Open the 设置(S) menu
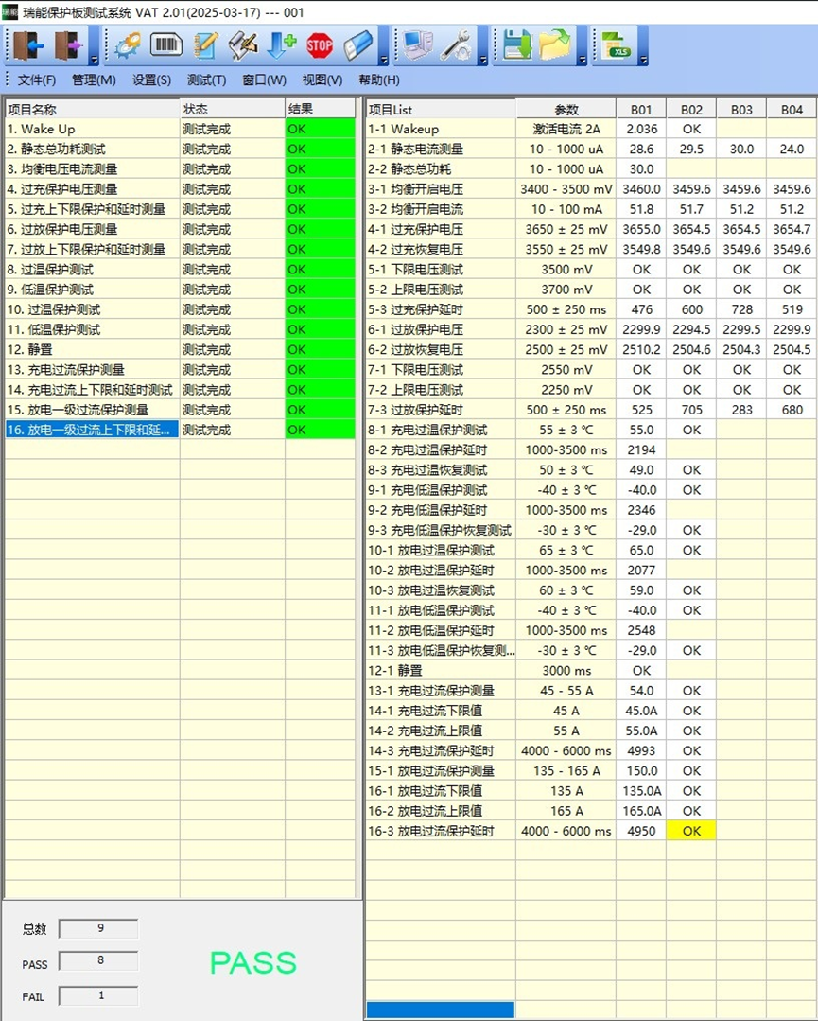The height and width of the screenshot is (1021, 818). (x=151, y=80)
